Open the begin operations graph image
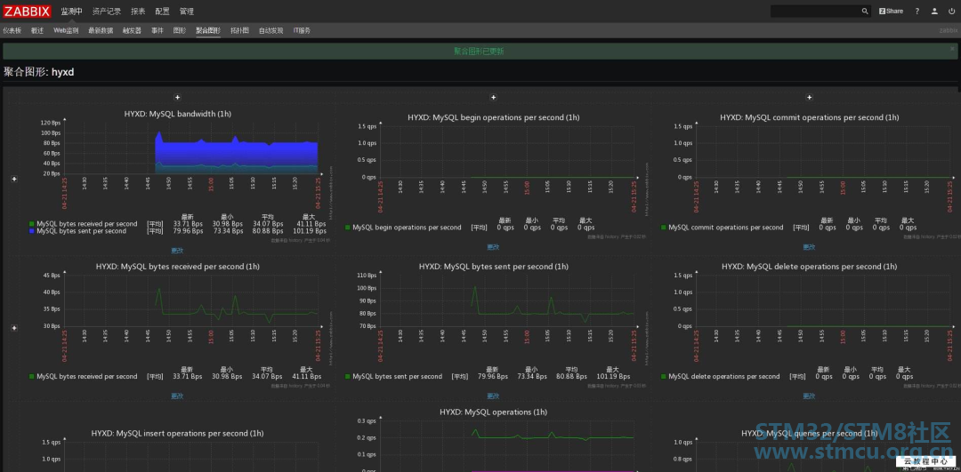The image size is (961, 472). [x=493, y=174]
